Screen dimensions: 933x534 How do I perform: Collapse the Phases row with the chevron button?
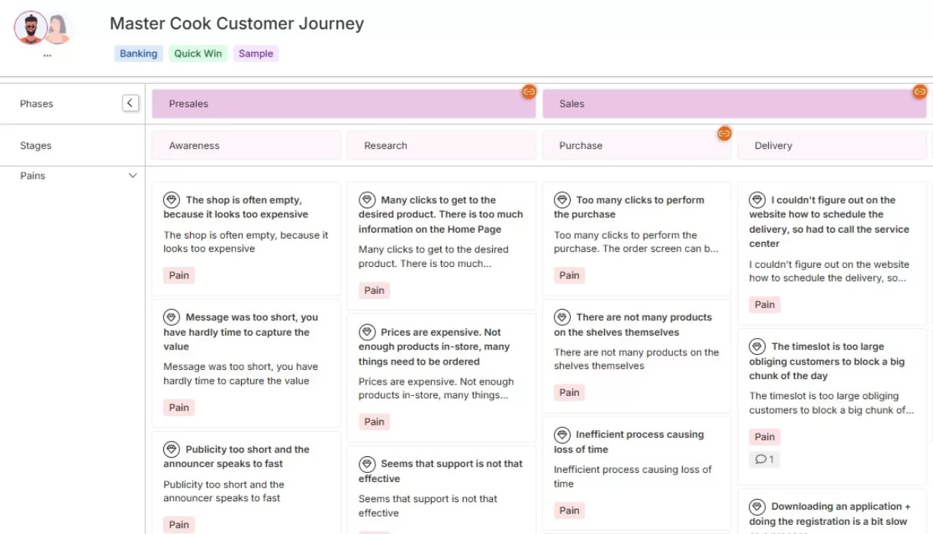point(130,102)
